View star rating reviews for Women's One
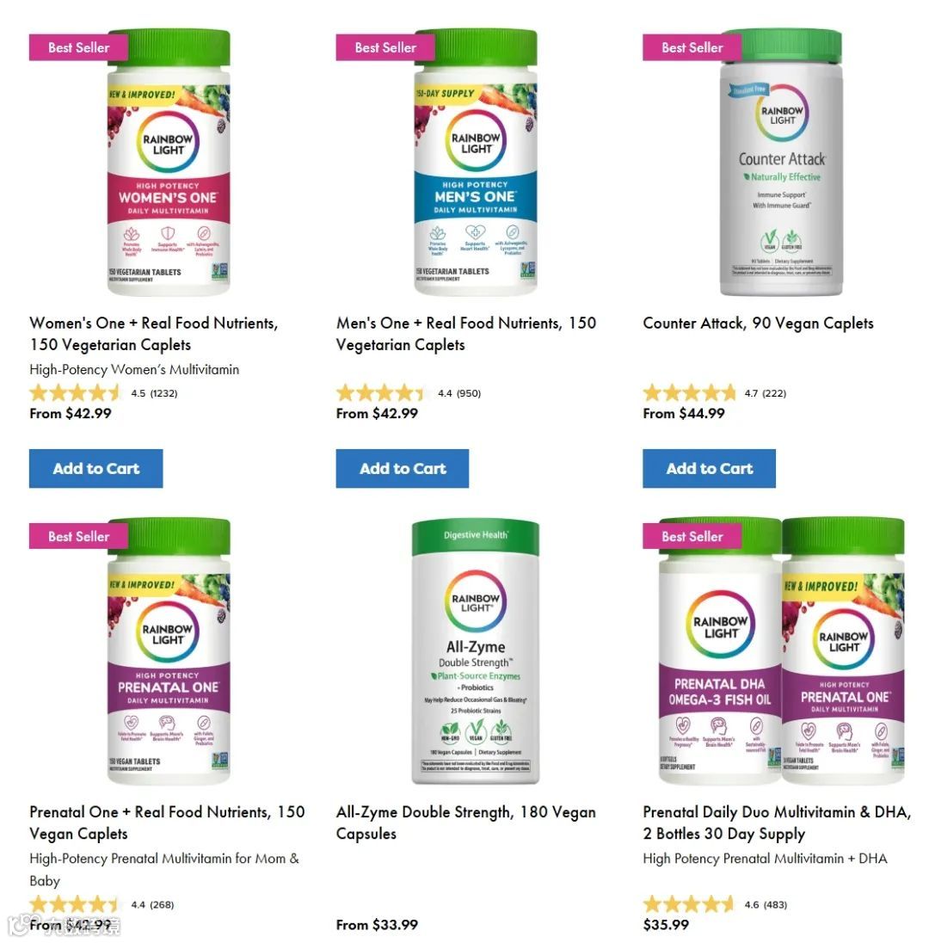This screenshot has height=943, width=929. coord(103,393)
